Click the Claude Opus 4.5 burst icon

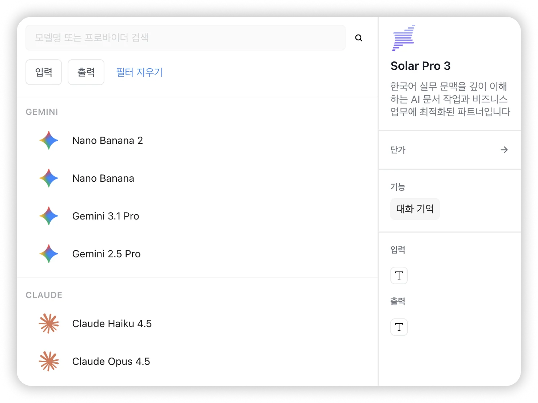pos(49,362)
